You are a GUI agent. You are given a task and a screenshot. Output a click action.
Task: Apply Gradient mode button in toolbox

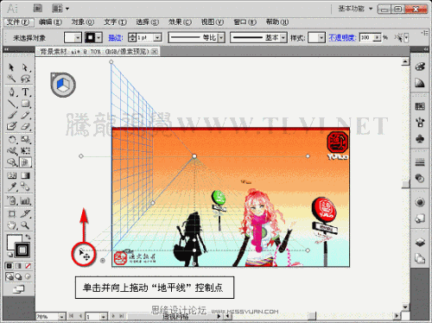pos(18,266)
